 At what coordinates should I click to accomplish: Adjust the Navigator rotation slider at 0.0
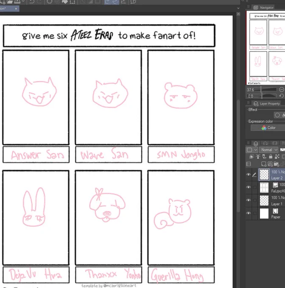click(261, 96)
